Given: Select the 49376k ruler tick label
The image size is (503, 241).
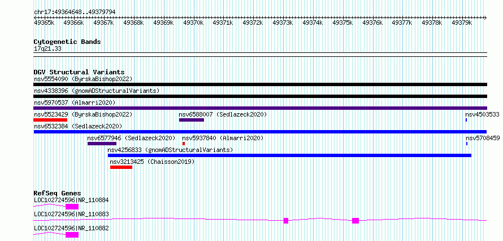Looking at the screenshot, I should click(372, 23).
